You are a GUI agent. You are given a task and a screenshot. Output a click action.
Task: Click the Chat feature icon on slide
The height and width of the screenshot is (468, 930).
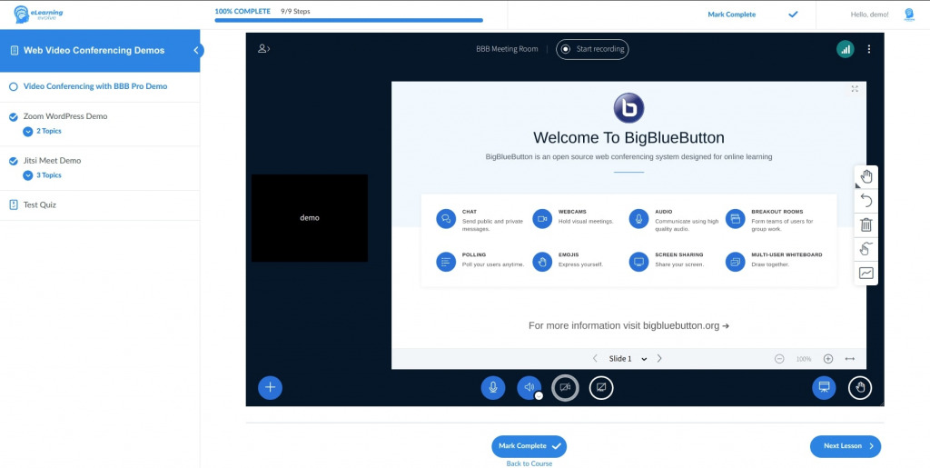445,219
